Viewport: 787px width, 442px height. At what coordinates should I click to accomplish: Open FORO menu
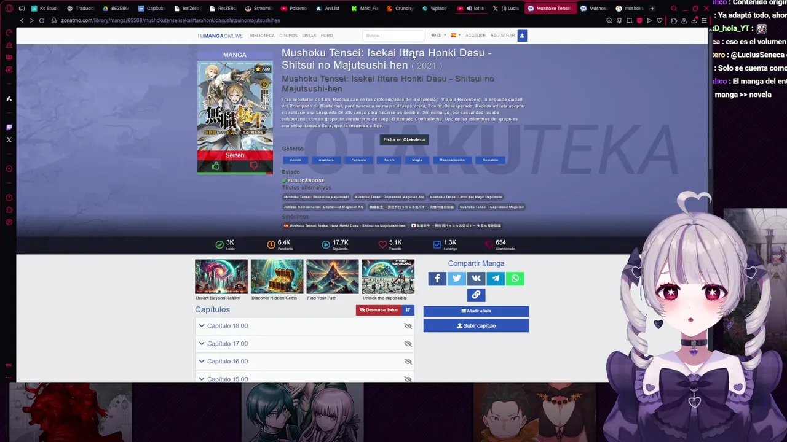click(x=327, y=36)
